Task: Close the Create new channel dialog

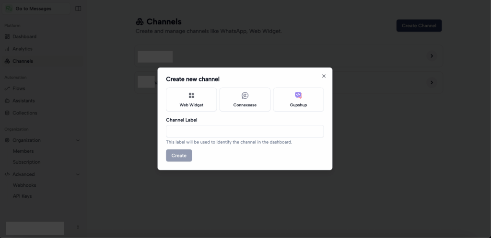Action: 324,76
